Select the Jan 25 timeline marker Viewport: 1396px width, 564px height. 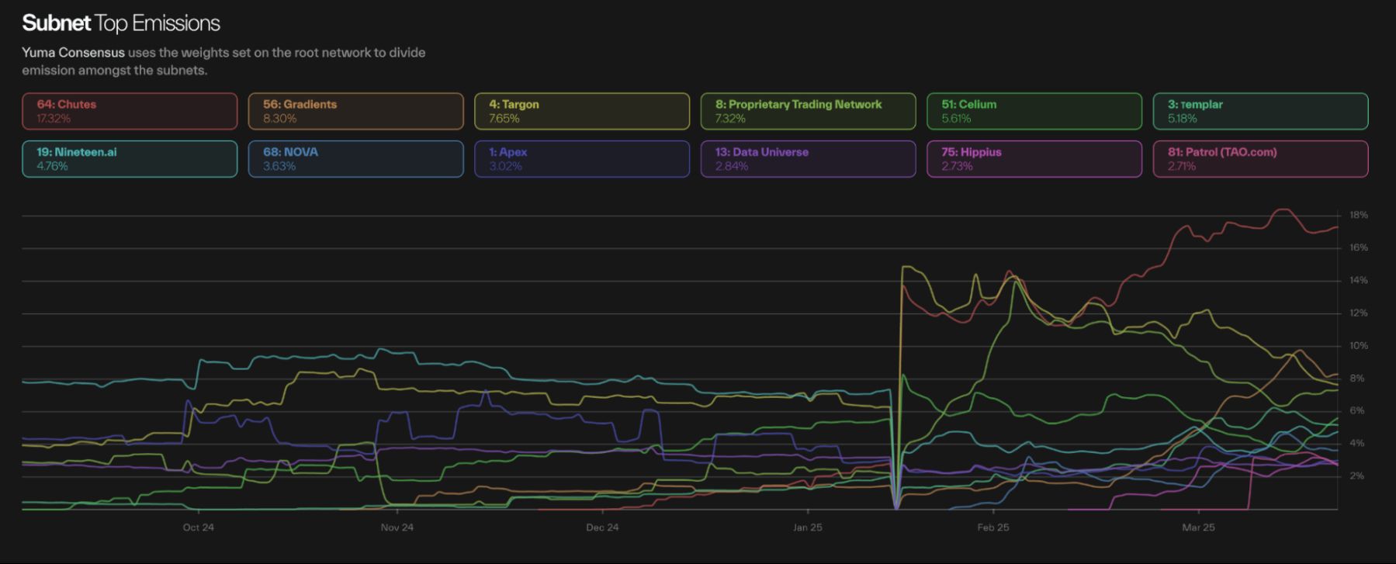point(807,528)
